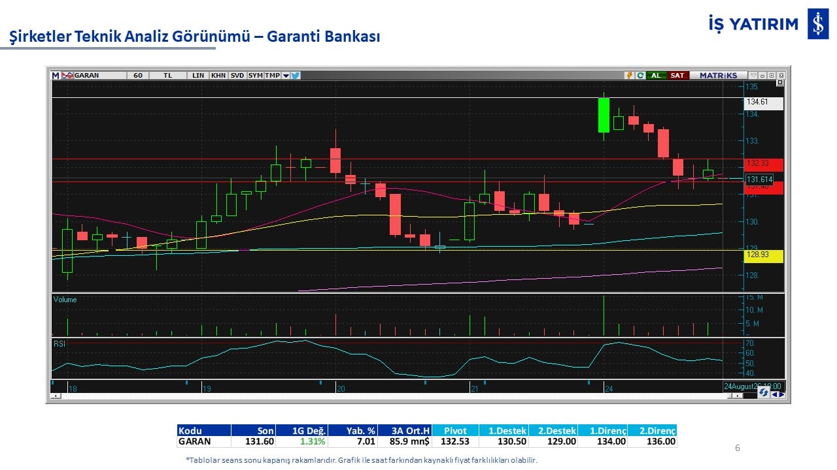The height and width of the screenshot is (470, 837).
Task: Click the Volume panel label
Action: pos(65,300)
